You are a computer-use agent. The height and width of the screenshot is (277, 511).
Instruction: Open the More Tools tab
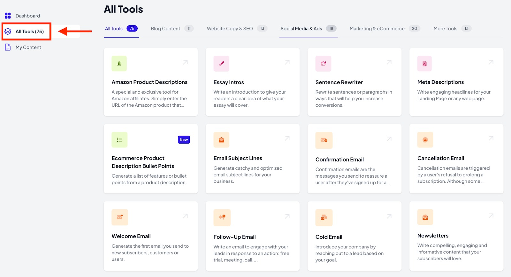click(445, 29)
